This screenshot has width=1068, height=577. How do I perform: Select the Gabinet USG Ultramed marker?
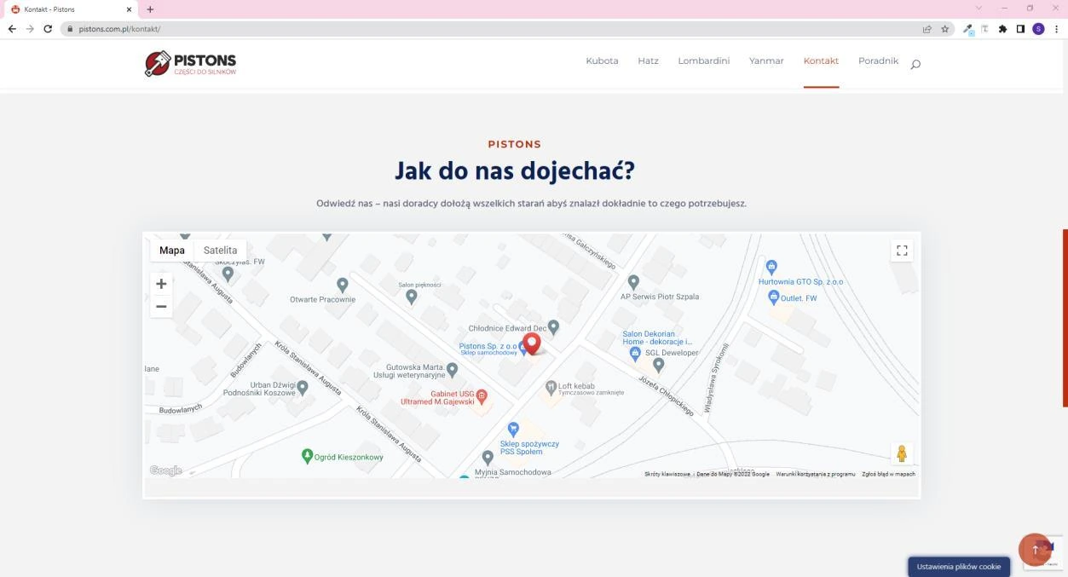click(482, 396)
